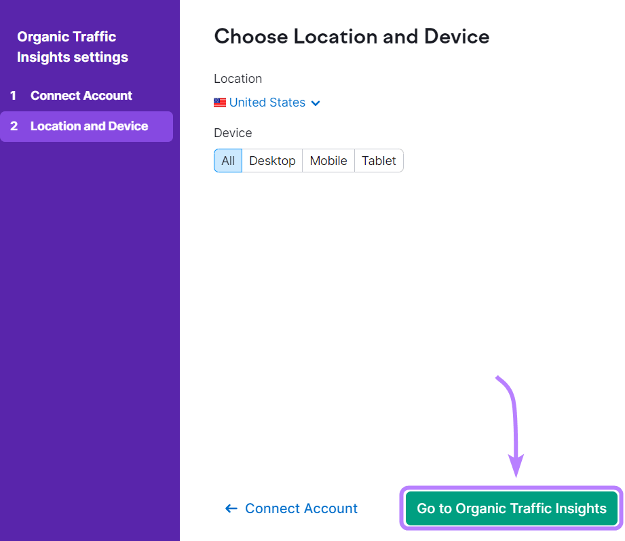The height and width of the screenshot is (541, 625).
Task: Switch device filter to Desktop
Action: click(x=272, y=161)
